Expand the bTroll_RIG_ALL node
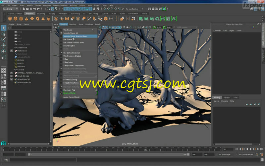 [x=12, y=76]
